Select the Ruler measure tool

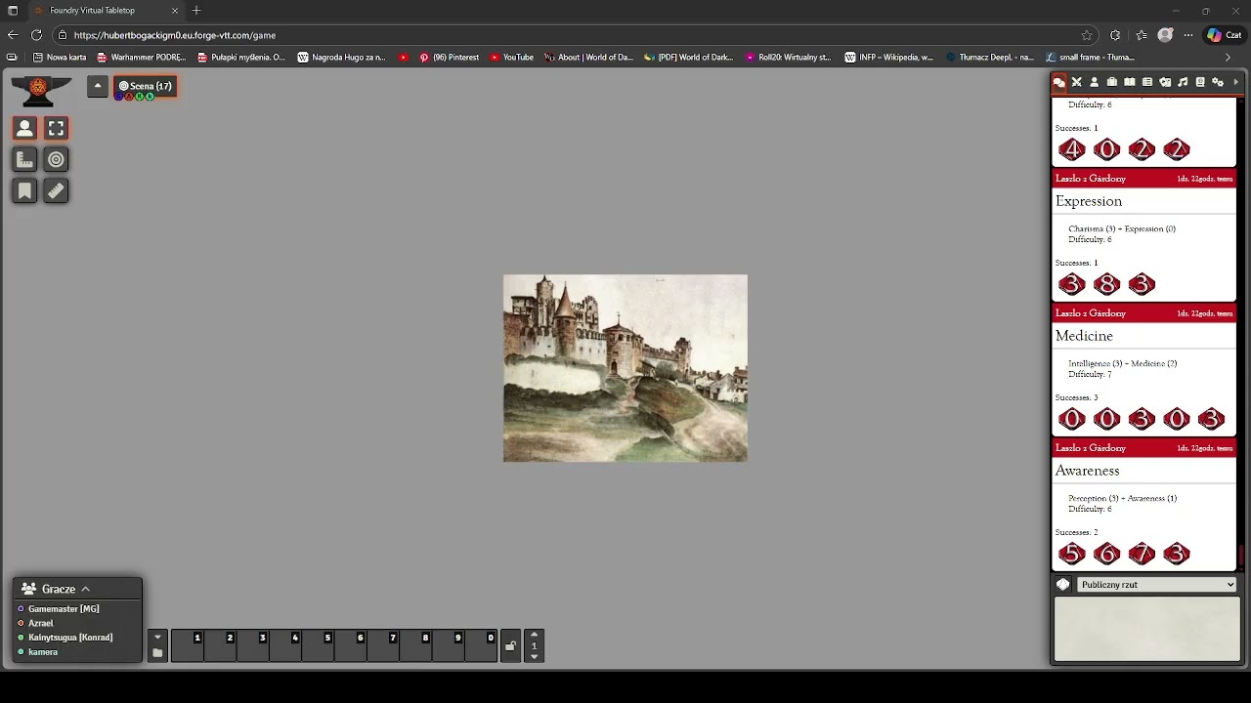click(x=57, y=190)
